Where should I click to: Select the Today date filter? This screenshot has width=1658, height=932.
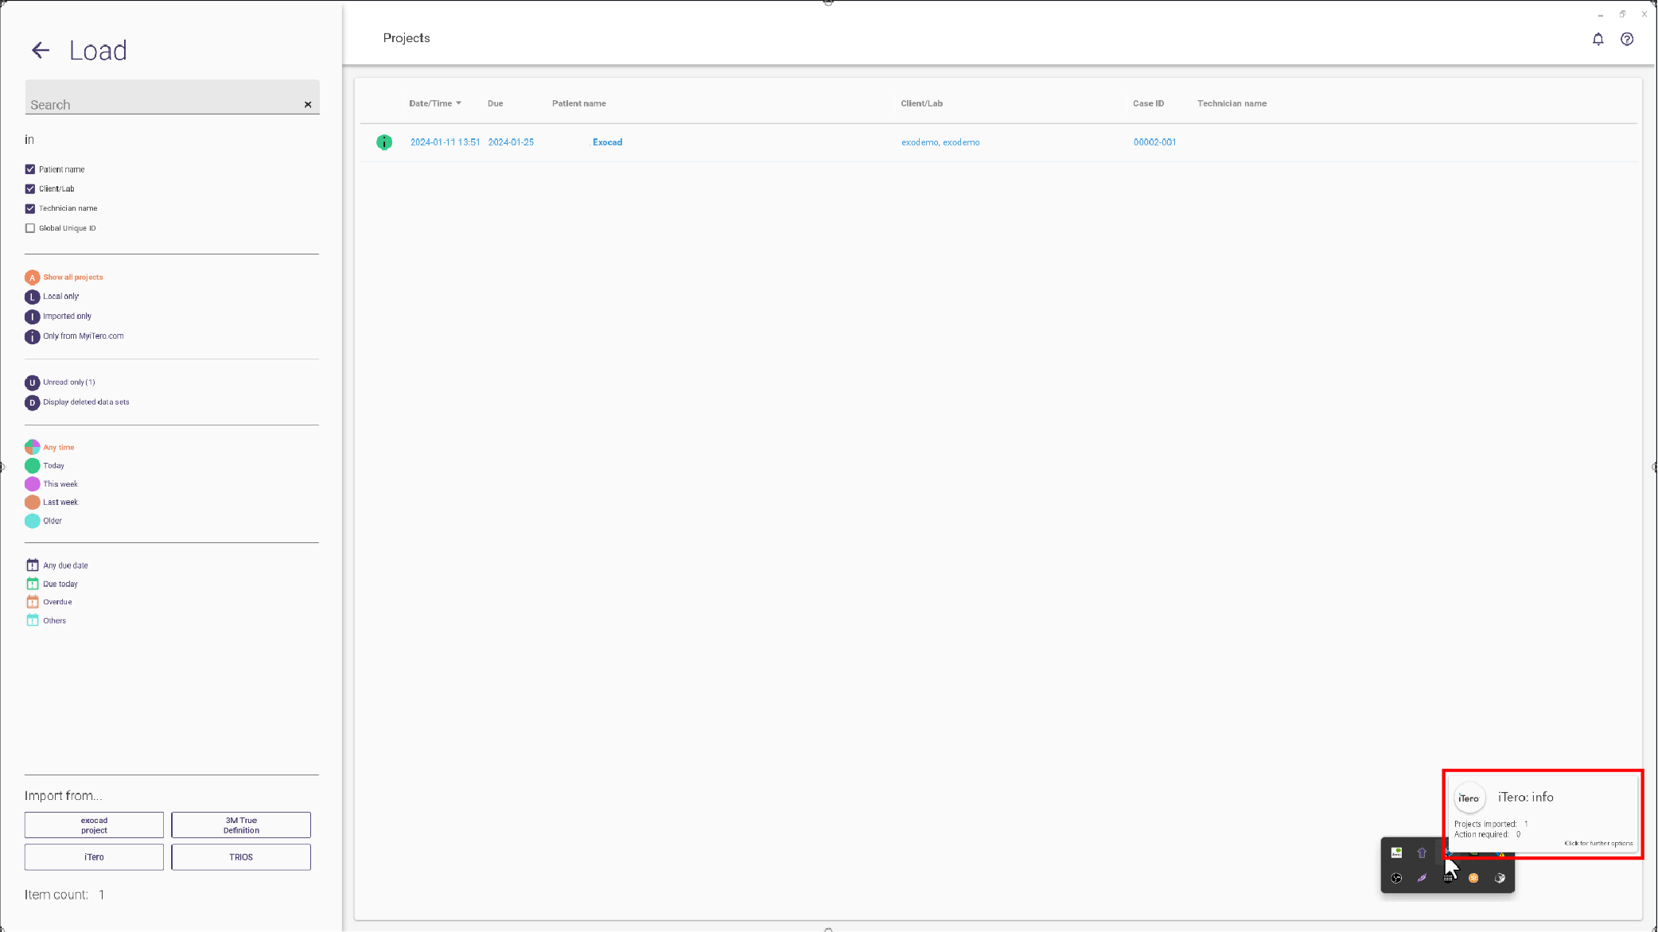pyautogui.click(x=45, y=466)
